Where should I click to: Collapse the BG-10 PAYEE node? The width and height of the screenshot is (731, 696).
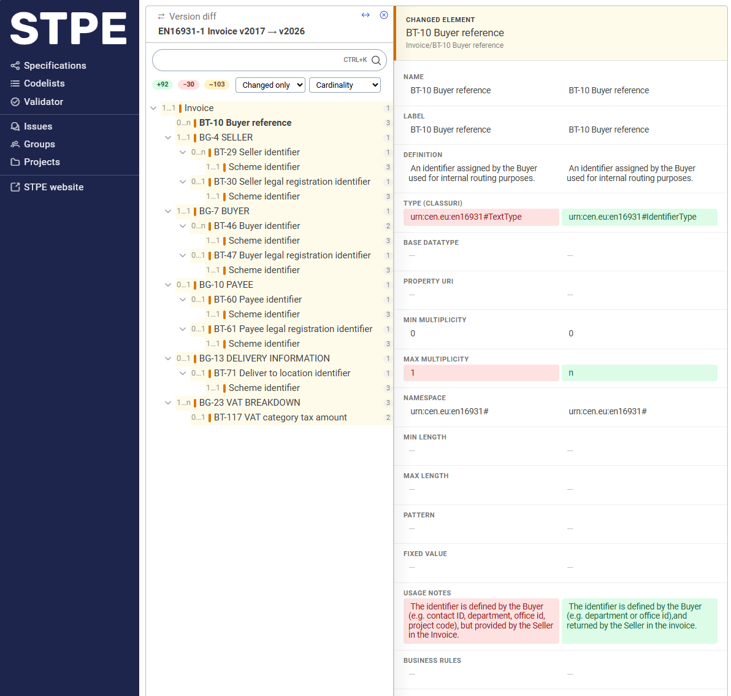tap(168, 285)
